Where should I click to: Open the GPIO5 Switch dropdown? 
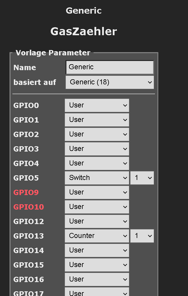[97, 178]
